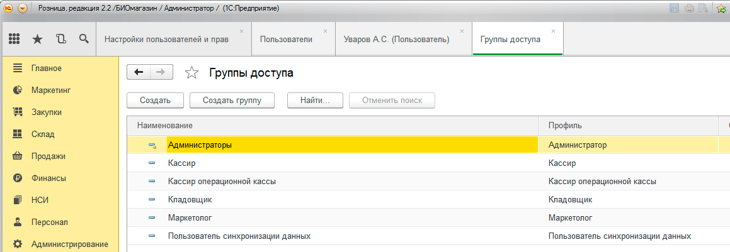Switch to Настройки пользователей и прав tab
This screenshot has width=730, height=252.
point(166,40)
